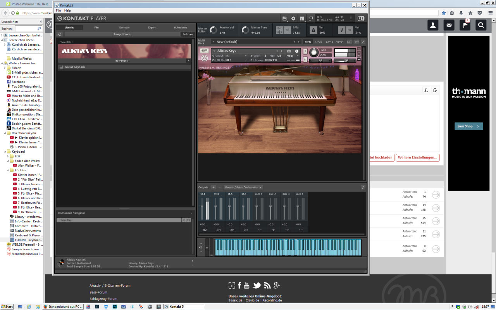Click the piano icon beside Alicias Keys.nki
The width and height of the screenshot is (496, 310).
point(61,67)
